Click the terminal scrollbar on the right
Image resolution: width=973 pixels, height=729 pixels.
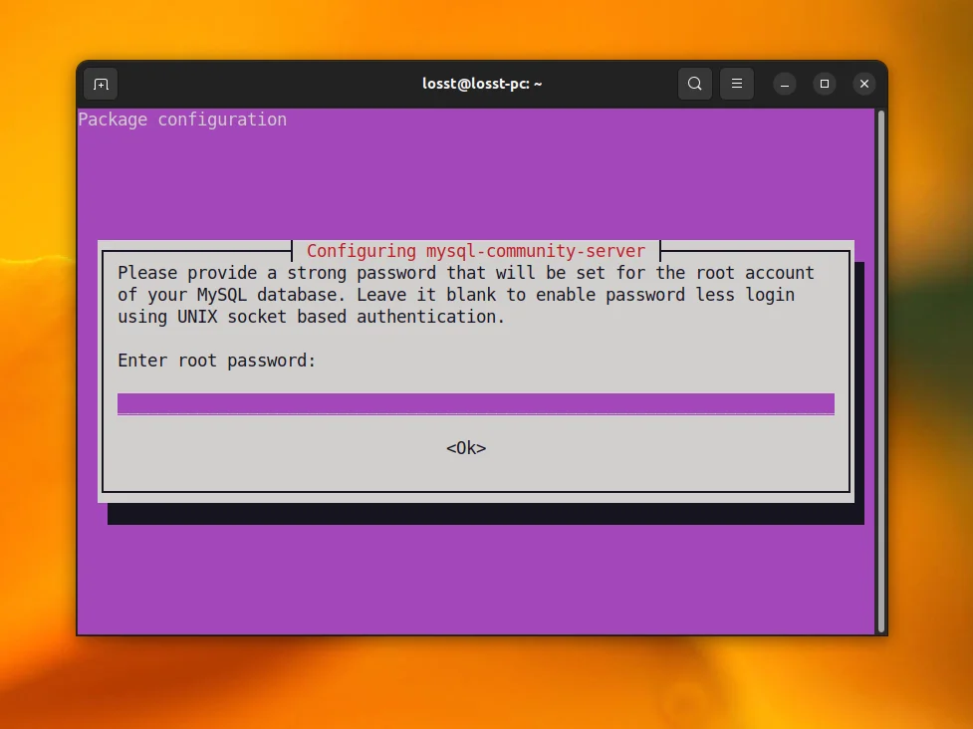tap(880, 299)
